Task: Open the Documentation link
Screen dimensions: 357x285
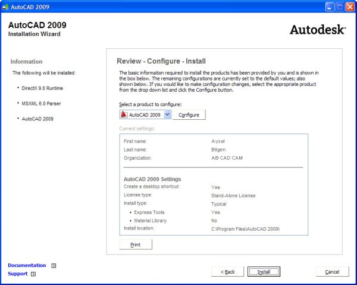Action: (27, 265)
